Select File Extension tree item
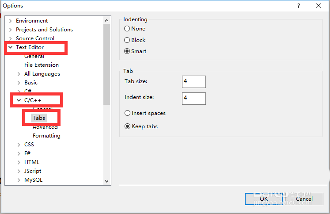 coord(42,65)
